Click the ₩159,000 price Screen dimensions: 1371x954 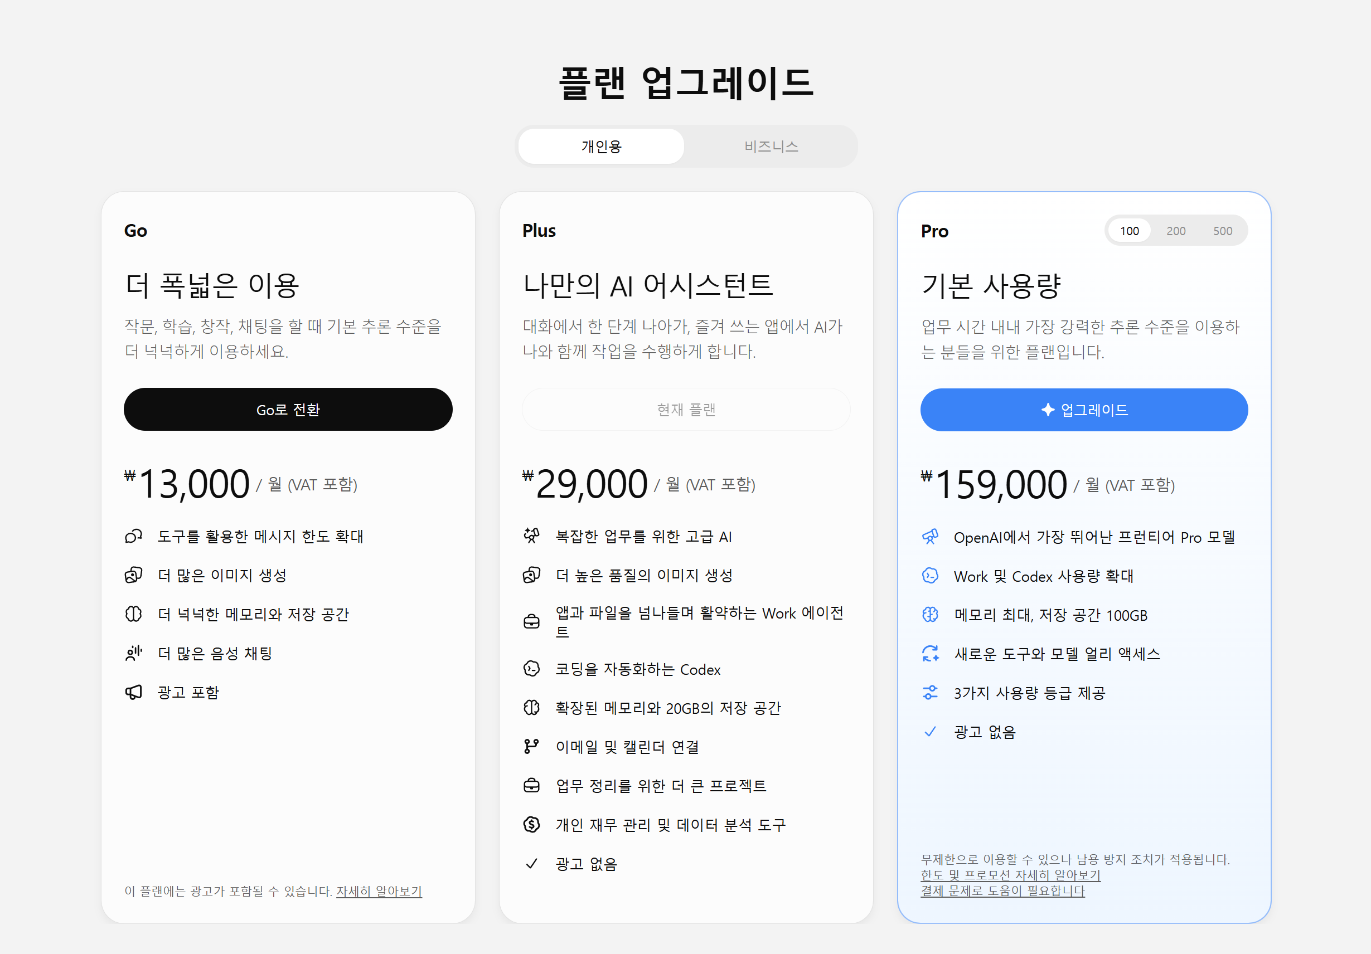[x=994, y=484]
